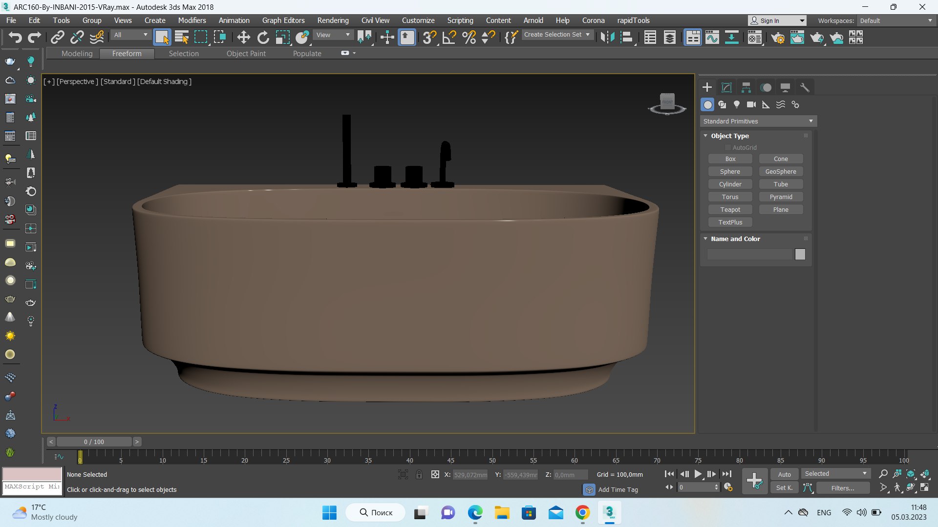Screen dimensions: 938x527
Task: Toggle the Auto Key button
Action: [x=785, y=474]
